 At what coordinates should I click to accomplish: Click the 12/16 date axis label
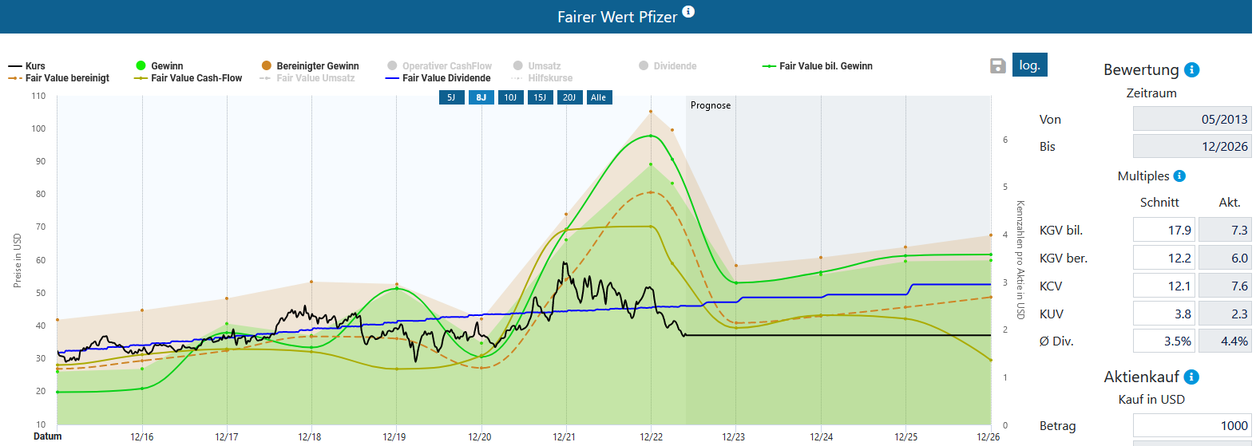142,436
